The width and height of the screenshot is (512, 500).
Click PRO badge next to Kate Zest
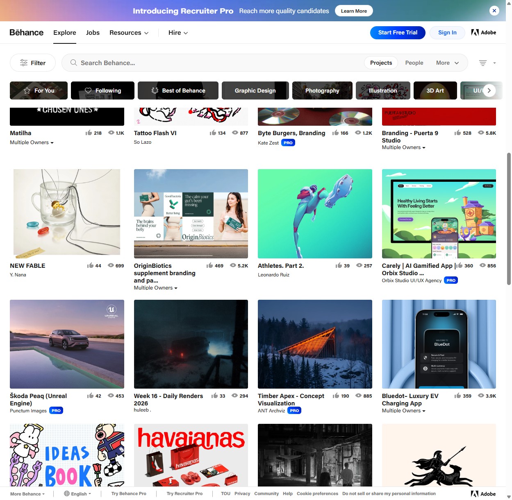pos(288,143)
